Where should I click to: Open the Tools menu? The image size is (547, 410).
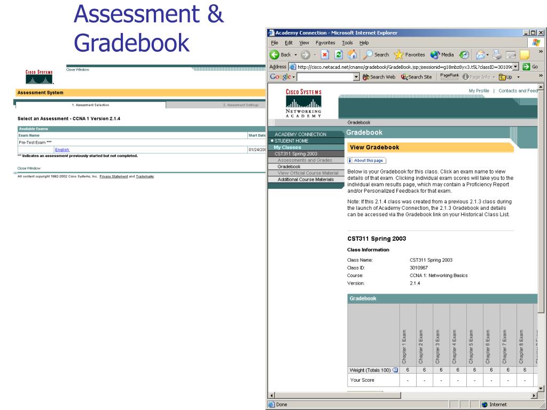(x=347, y=43)
